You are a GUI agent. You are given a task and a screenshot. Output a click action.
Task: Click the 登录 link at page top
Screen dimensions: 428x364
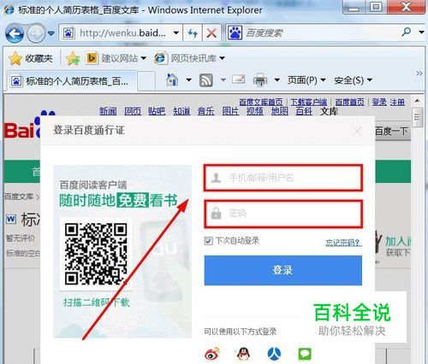coord(379,103)
